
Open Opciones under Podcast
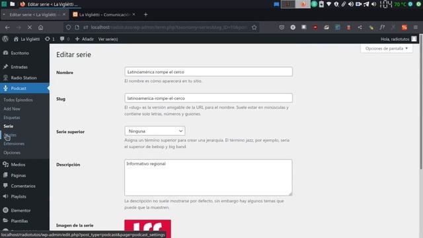(x=12, y=153)
